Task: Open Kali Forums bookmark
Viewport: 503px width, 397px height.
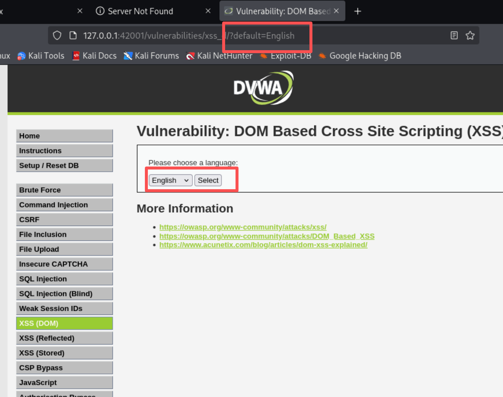Action: [x=151, y=56]
